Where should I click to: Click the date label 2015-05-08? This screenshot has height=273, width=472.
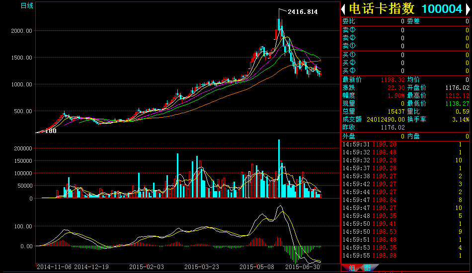tap(257, 267)
